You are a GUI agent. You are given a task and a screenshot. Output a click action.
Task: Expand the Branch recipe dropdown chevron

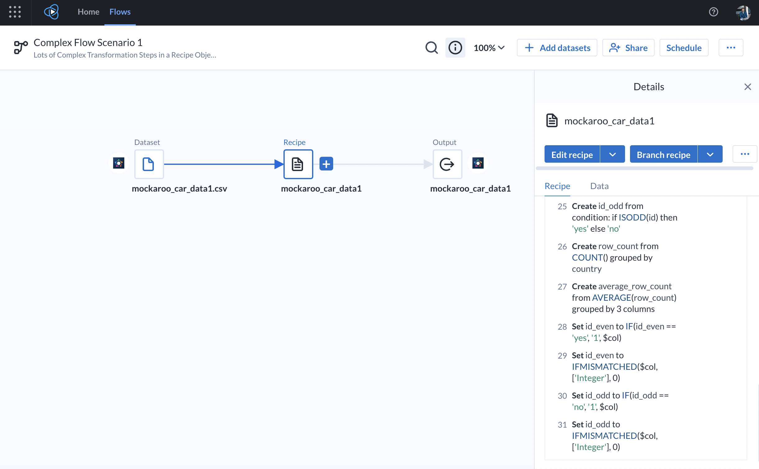click(711, 154)
